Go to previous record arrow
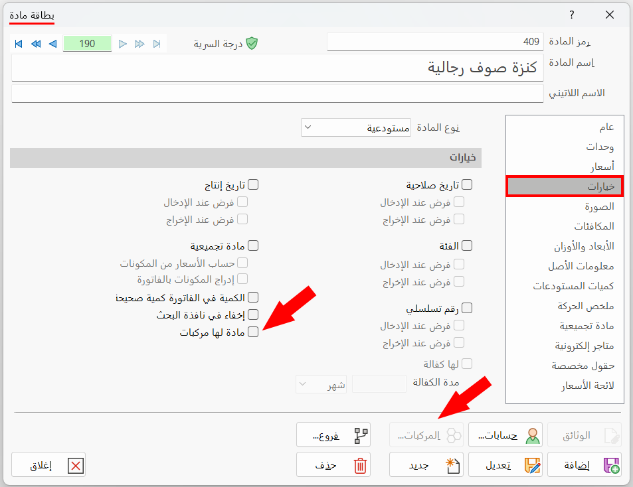633x487 pixels. (52, 44)
